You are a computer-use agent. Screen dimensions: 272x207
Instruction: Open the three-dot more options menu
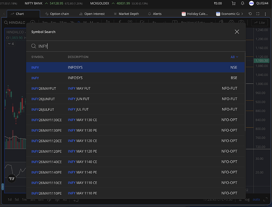pos(265,14)
